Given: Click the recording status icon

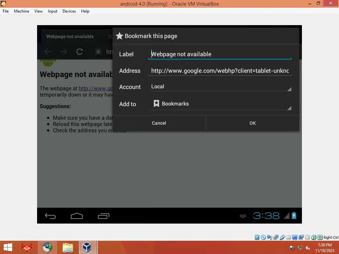Looking at the screenshot, I should click(301, 237).
